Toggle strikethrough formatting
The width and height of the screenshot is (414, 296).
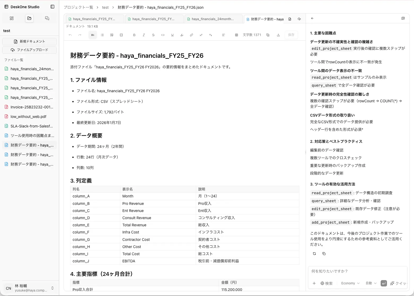click(x=153, y=35)
